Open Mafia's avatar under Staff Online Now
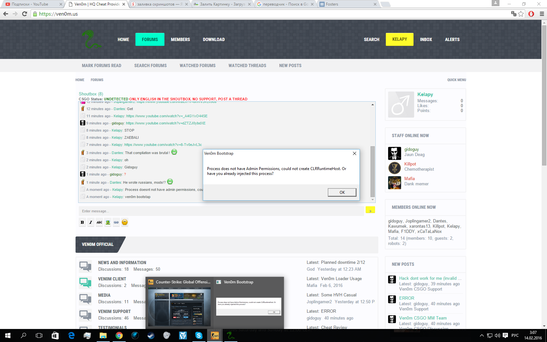 tap(395, 182)
